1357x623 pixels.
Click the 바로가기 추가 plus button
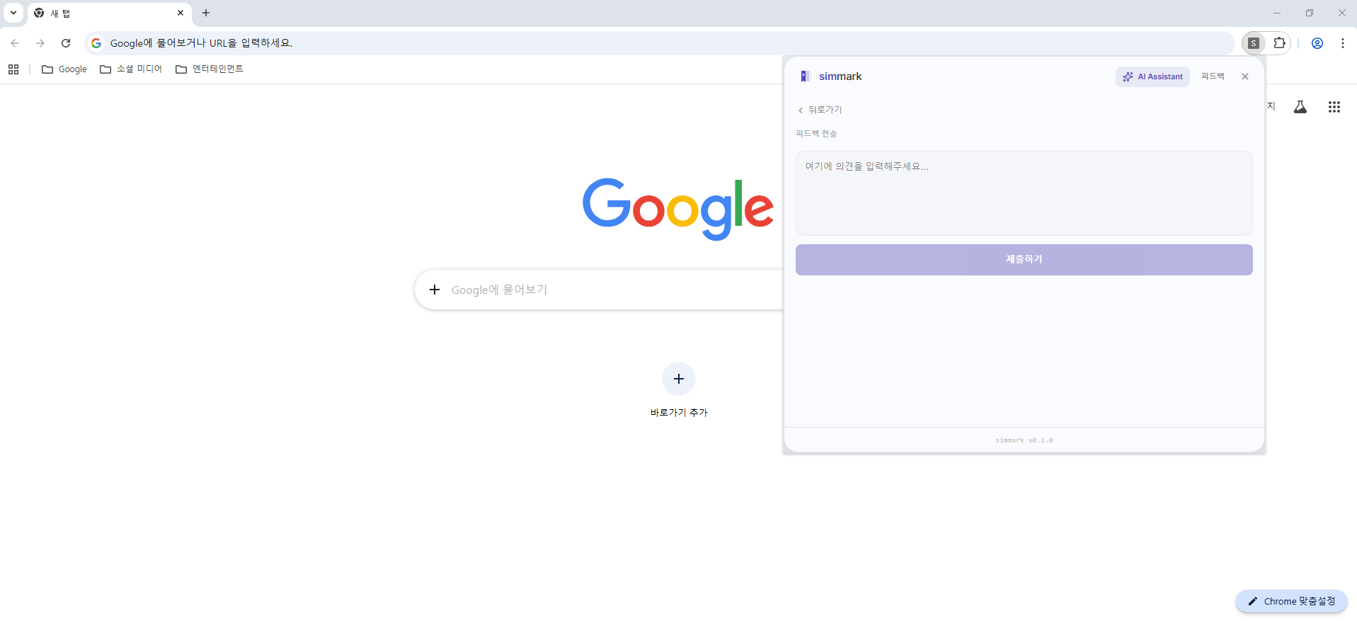click(679, 379)
